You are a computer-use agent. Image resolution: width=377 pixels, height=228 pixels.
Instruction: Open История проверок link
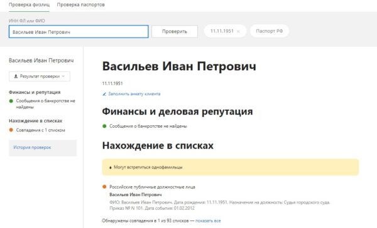32,147
